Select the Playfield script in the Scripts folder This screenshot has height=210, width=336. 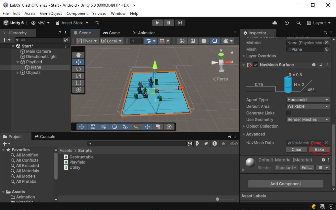tap(77, 162)
